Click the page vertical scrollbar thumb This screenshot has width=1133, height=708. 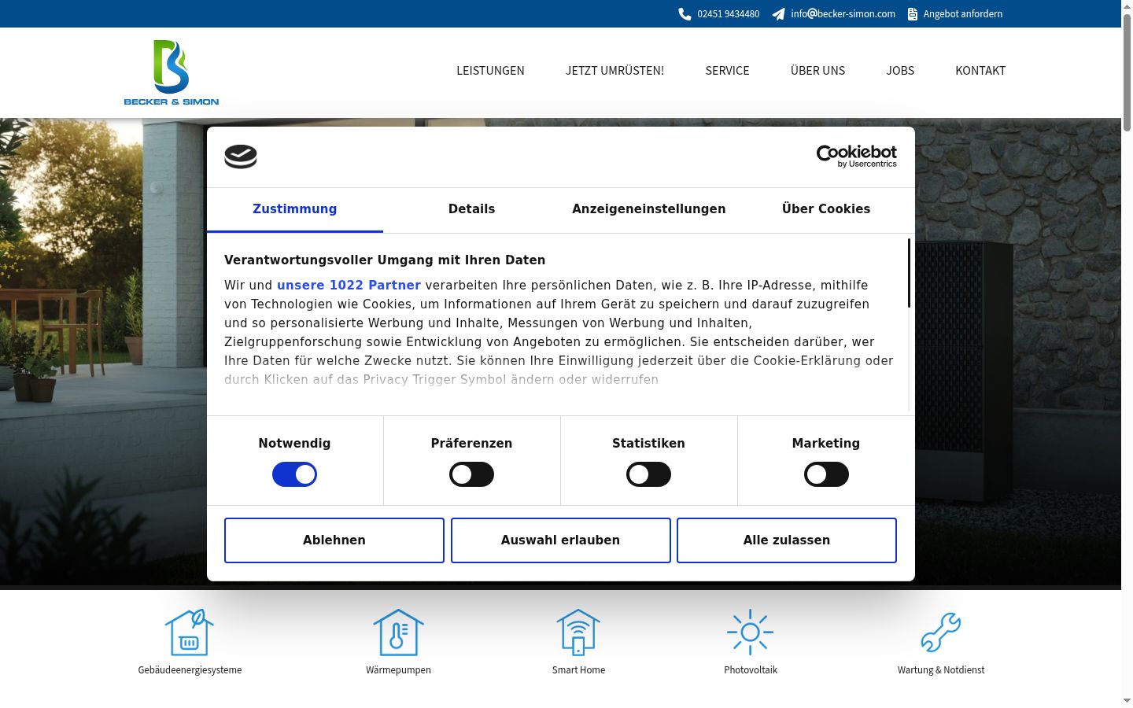1127,71
